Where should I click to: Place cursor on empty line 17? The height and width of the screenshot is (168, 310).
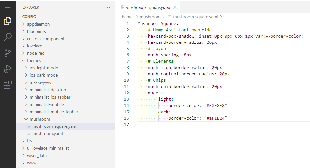click(x=199, y=125)
